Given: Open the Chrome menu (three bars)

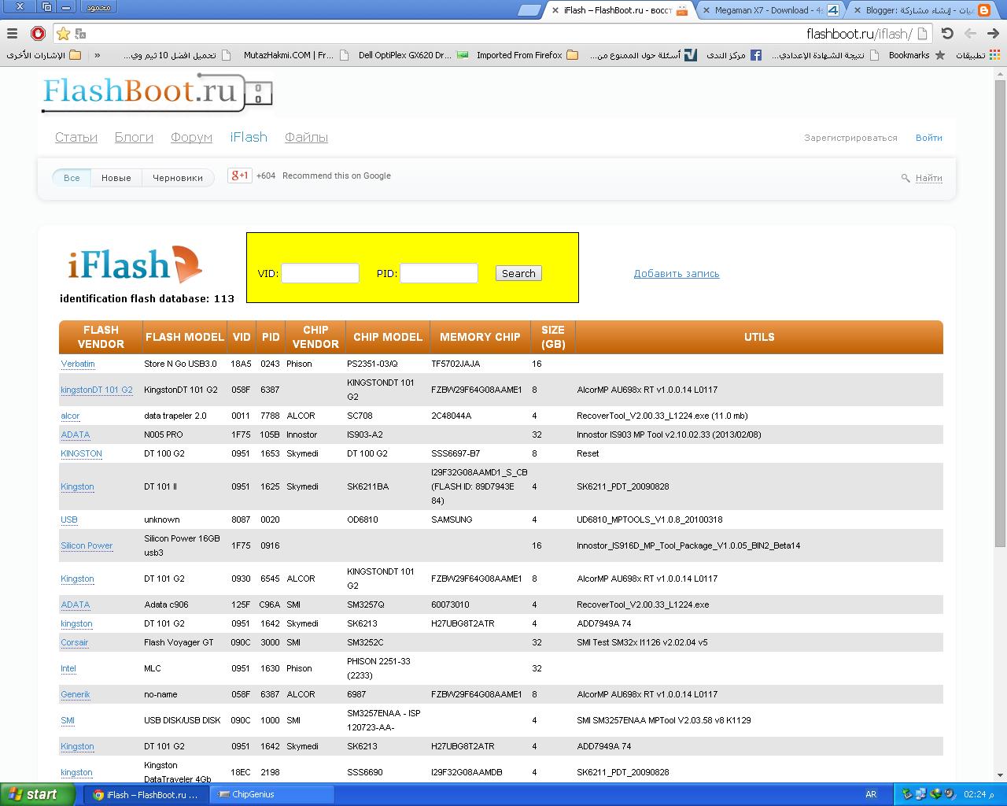Looking at the screenshot, I should pyautogui.click(x=12, y=33).
